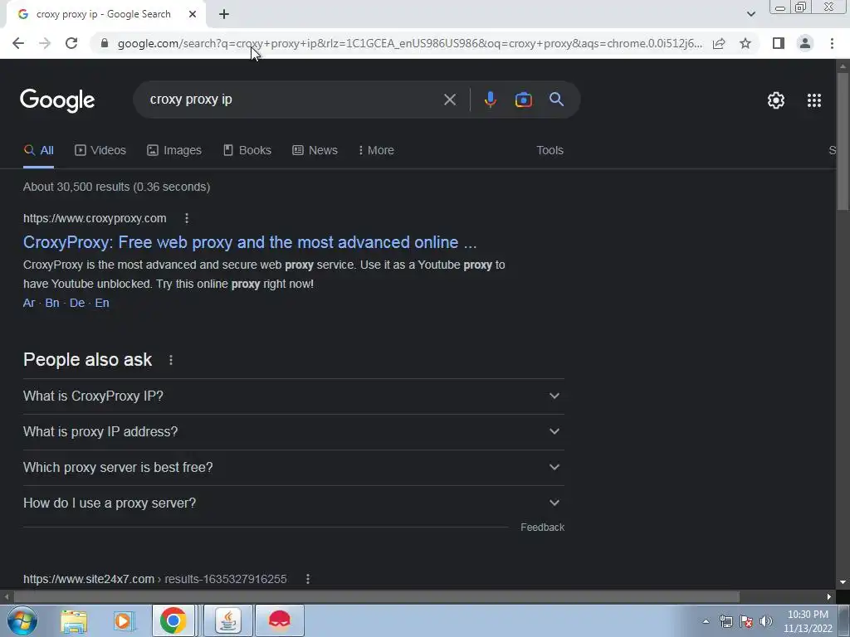Image resolution: width=850 pixels, height=637 pixels.
Task: Click the scroll right arrow
Action: coord(829,597)
